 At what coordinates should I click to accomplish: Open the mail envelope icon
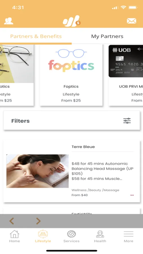pos(131,21)
